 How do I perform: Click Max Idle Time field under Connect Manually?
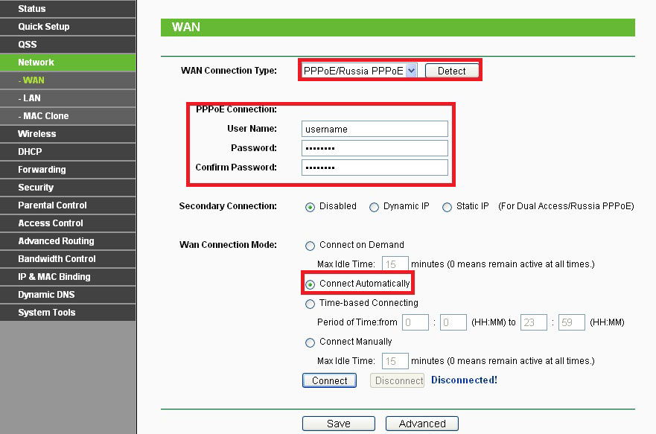coord(395,361)
